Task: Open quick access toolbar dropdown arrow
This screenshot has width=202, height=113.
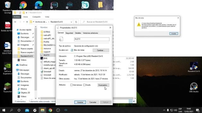Action: (27, 13)
